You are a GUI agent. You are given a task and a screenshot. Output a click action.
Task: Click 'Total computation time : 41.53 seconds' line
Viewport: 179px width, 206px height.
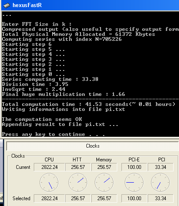(88, 104)
